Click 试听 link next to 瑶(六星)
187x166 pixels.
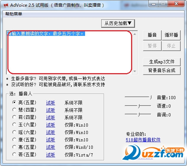click(x=51, y=132)
